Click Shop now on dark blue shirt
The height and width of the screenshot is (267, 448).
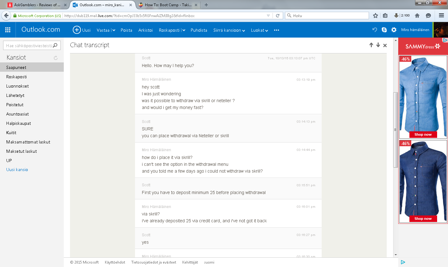click(423, 219)
